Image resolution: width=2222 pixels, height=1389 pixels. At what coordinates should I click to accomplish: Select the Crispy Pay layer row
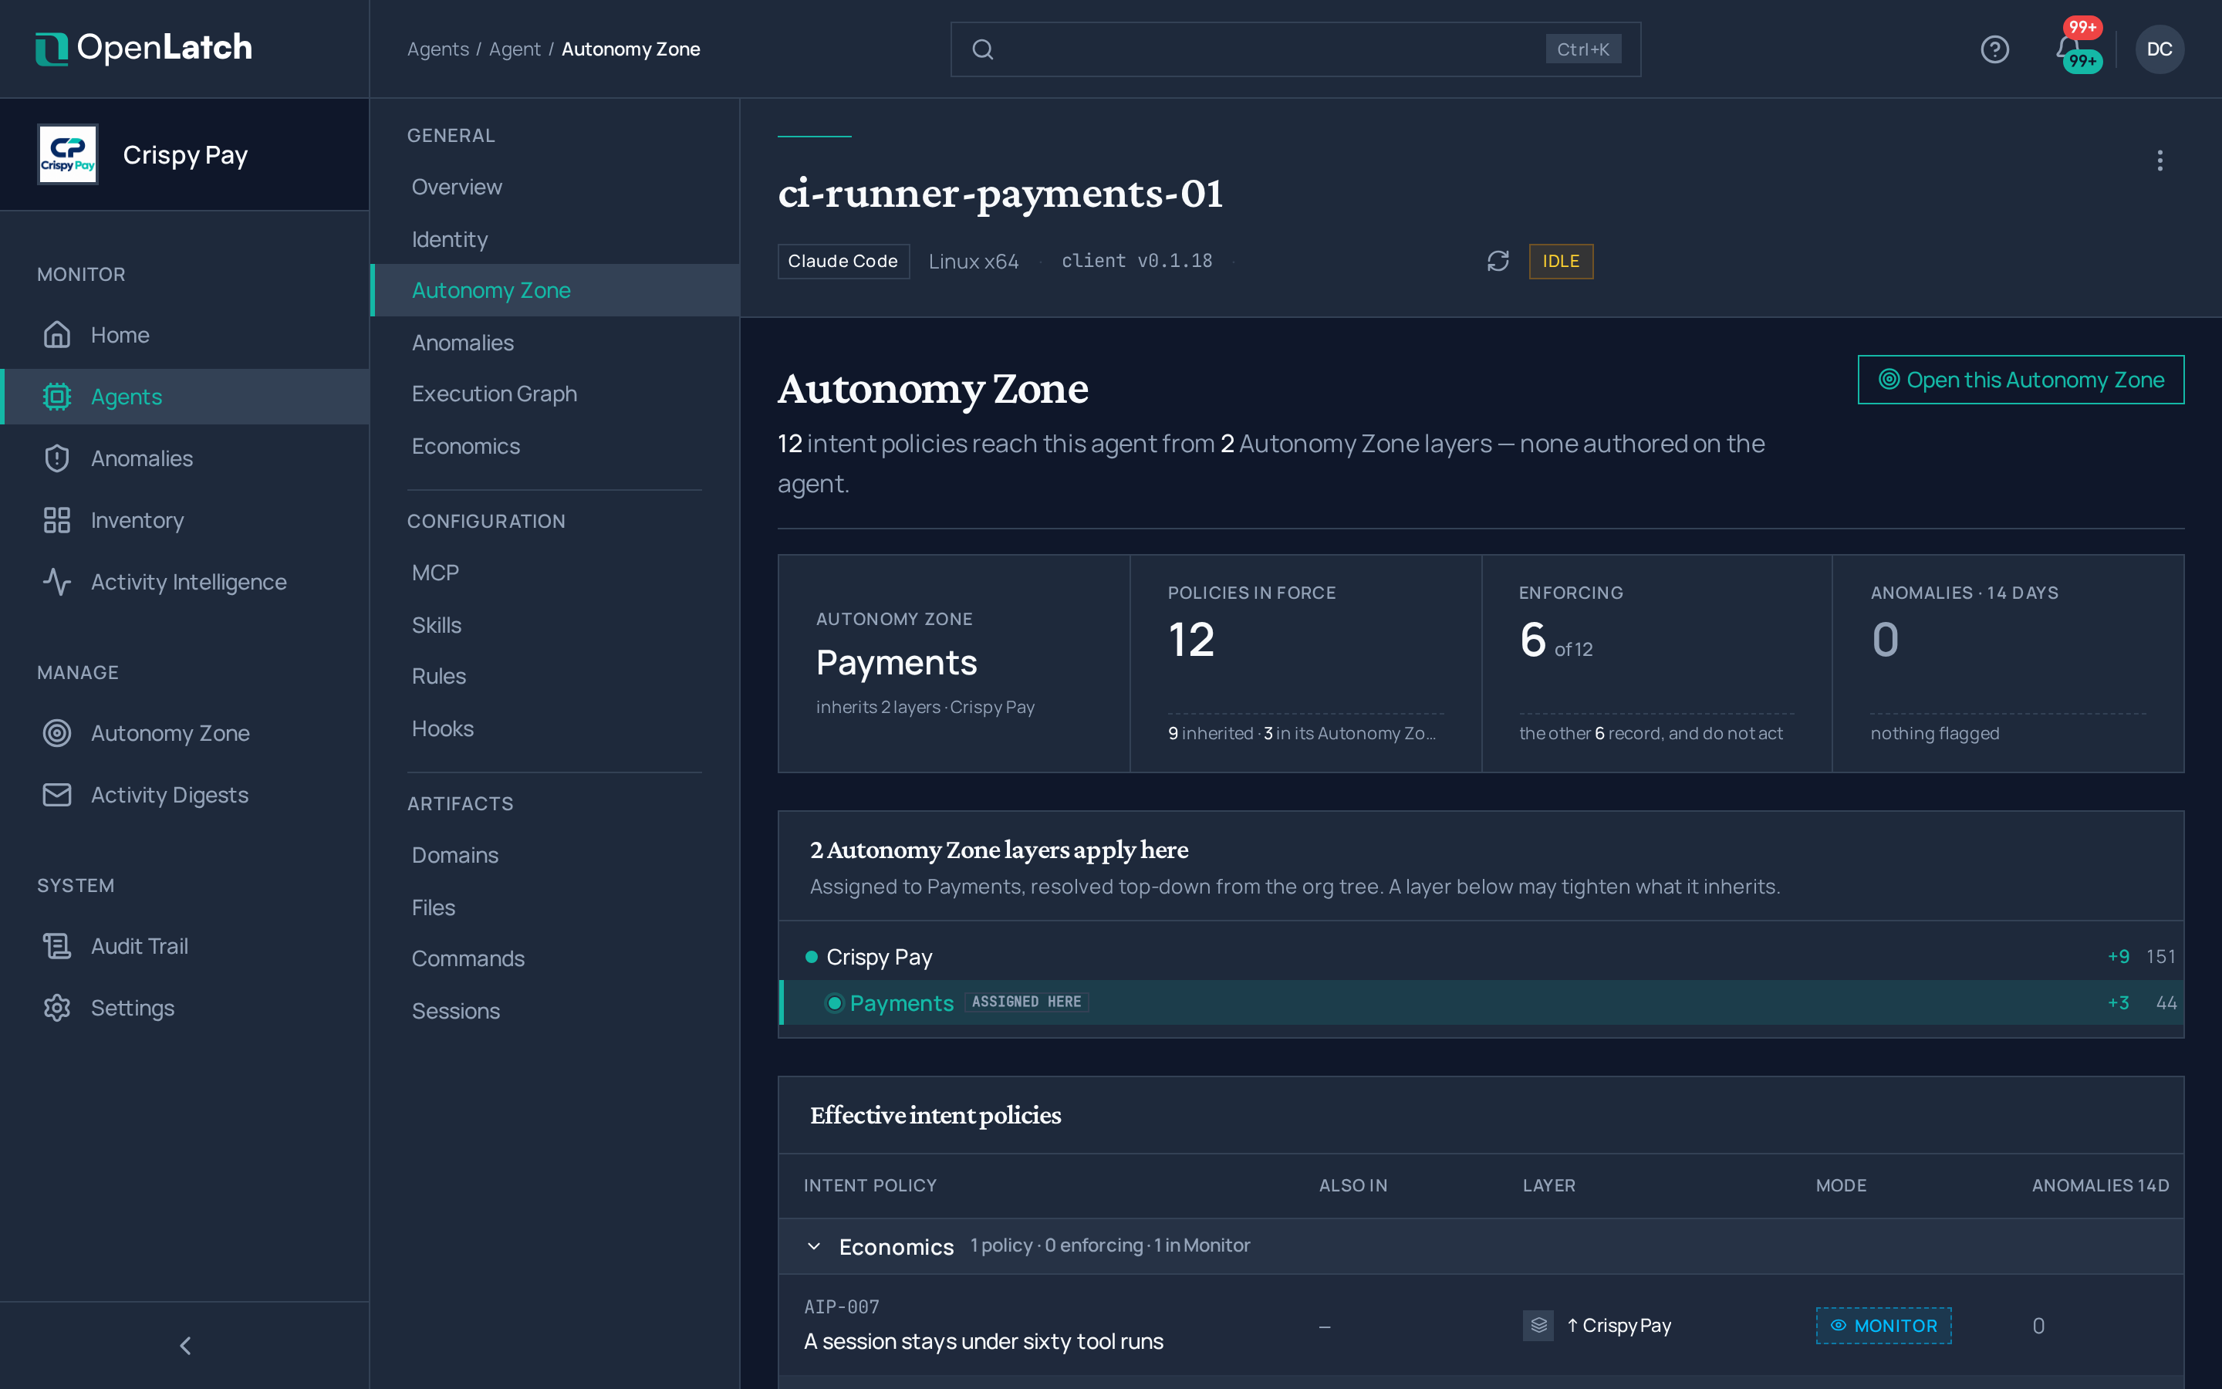pos(1480,956)
